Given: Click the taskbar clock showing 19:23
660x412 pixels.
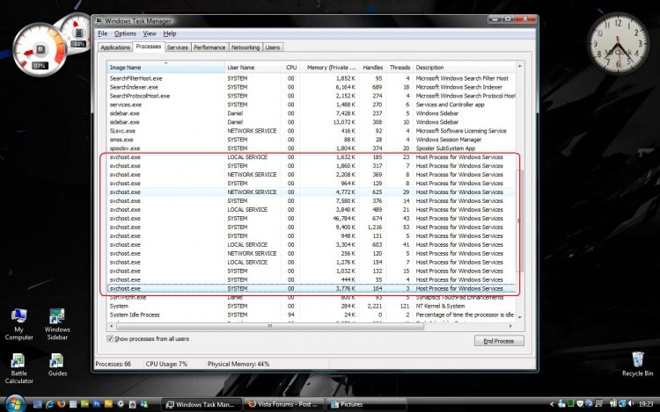Looking at the screenshot, I should (x=646, y=404).
